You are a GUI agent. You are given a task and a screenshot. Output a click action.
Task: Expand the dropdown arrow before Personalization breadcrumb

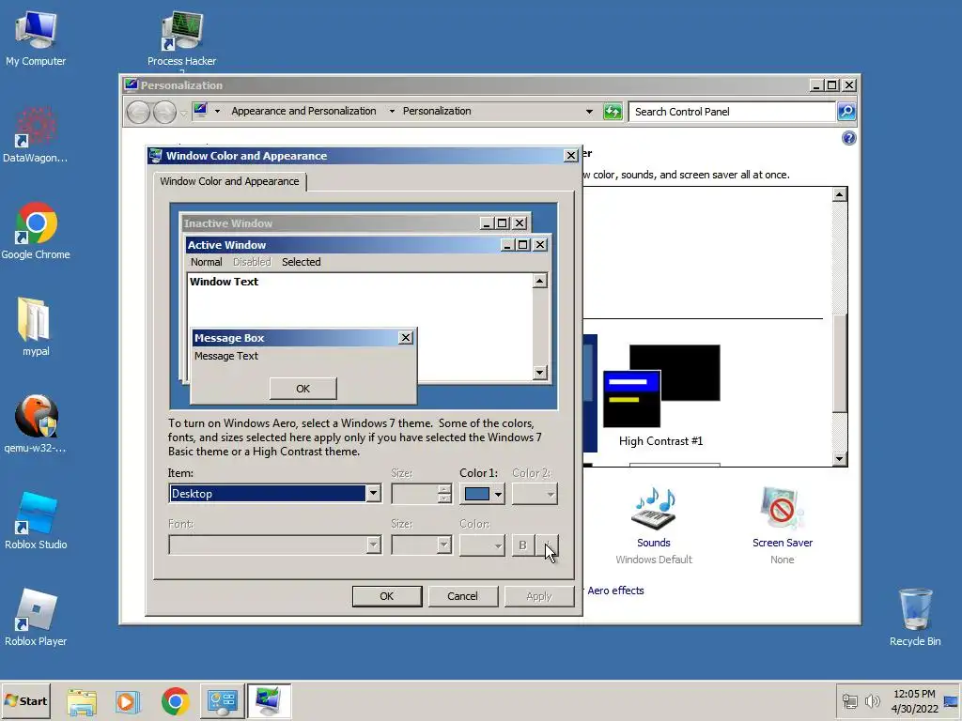(392, 111)
